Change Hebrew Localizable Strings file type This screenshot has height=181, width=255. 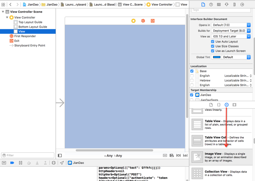238,80
